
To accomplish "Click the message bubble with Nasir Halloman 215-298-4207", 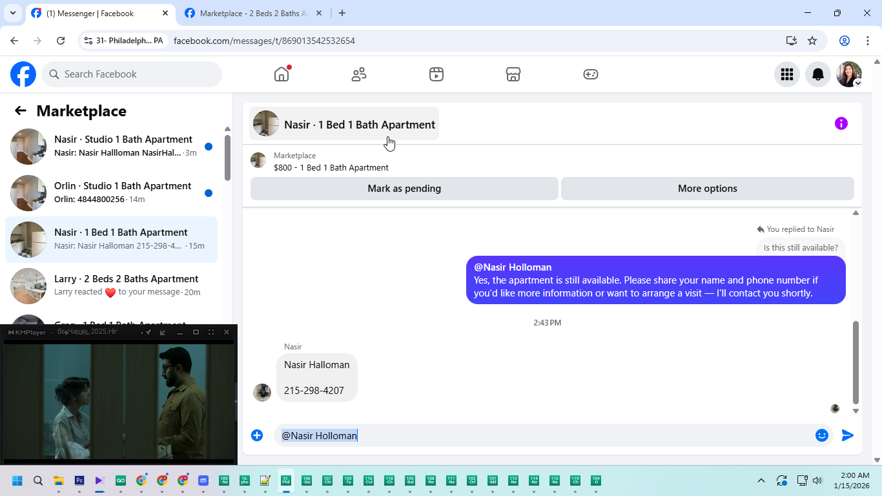I will (x=317, y=378).
